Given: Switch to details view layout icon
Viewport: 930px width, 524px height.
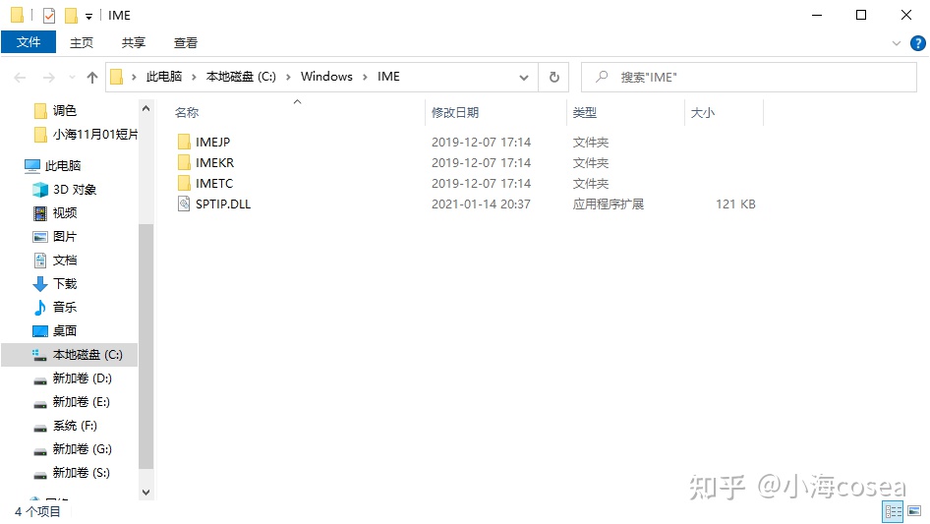Looking at the screenshot, I should coord(893,511).
